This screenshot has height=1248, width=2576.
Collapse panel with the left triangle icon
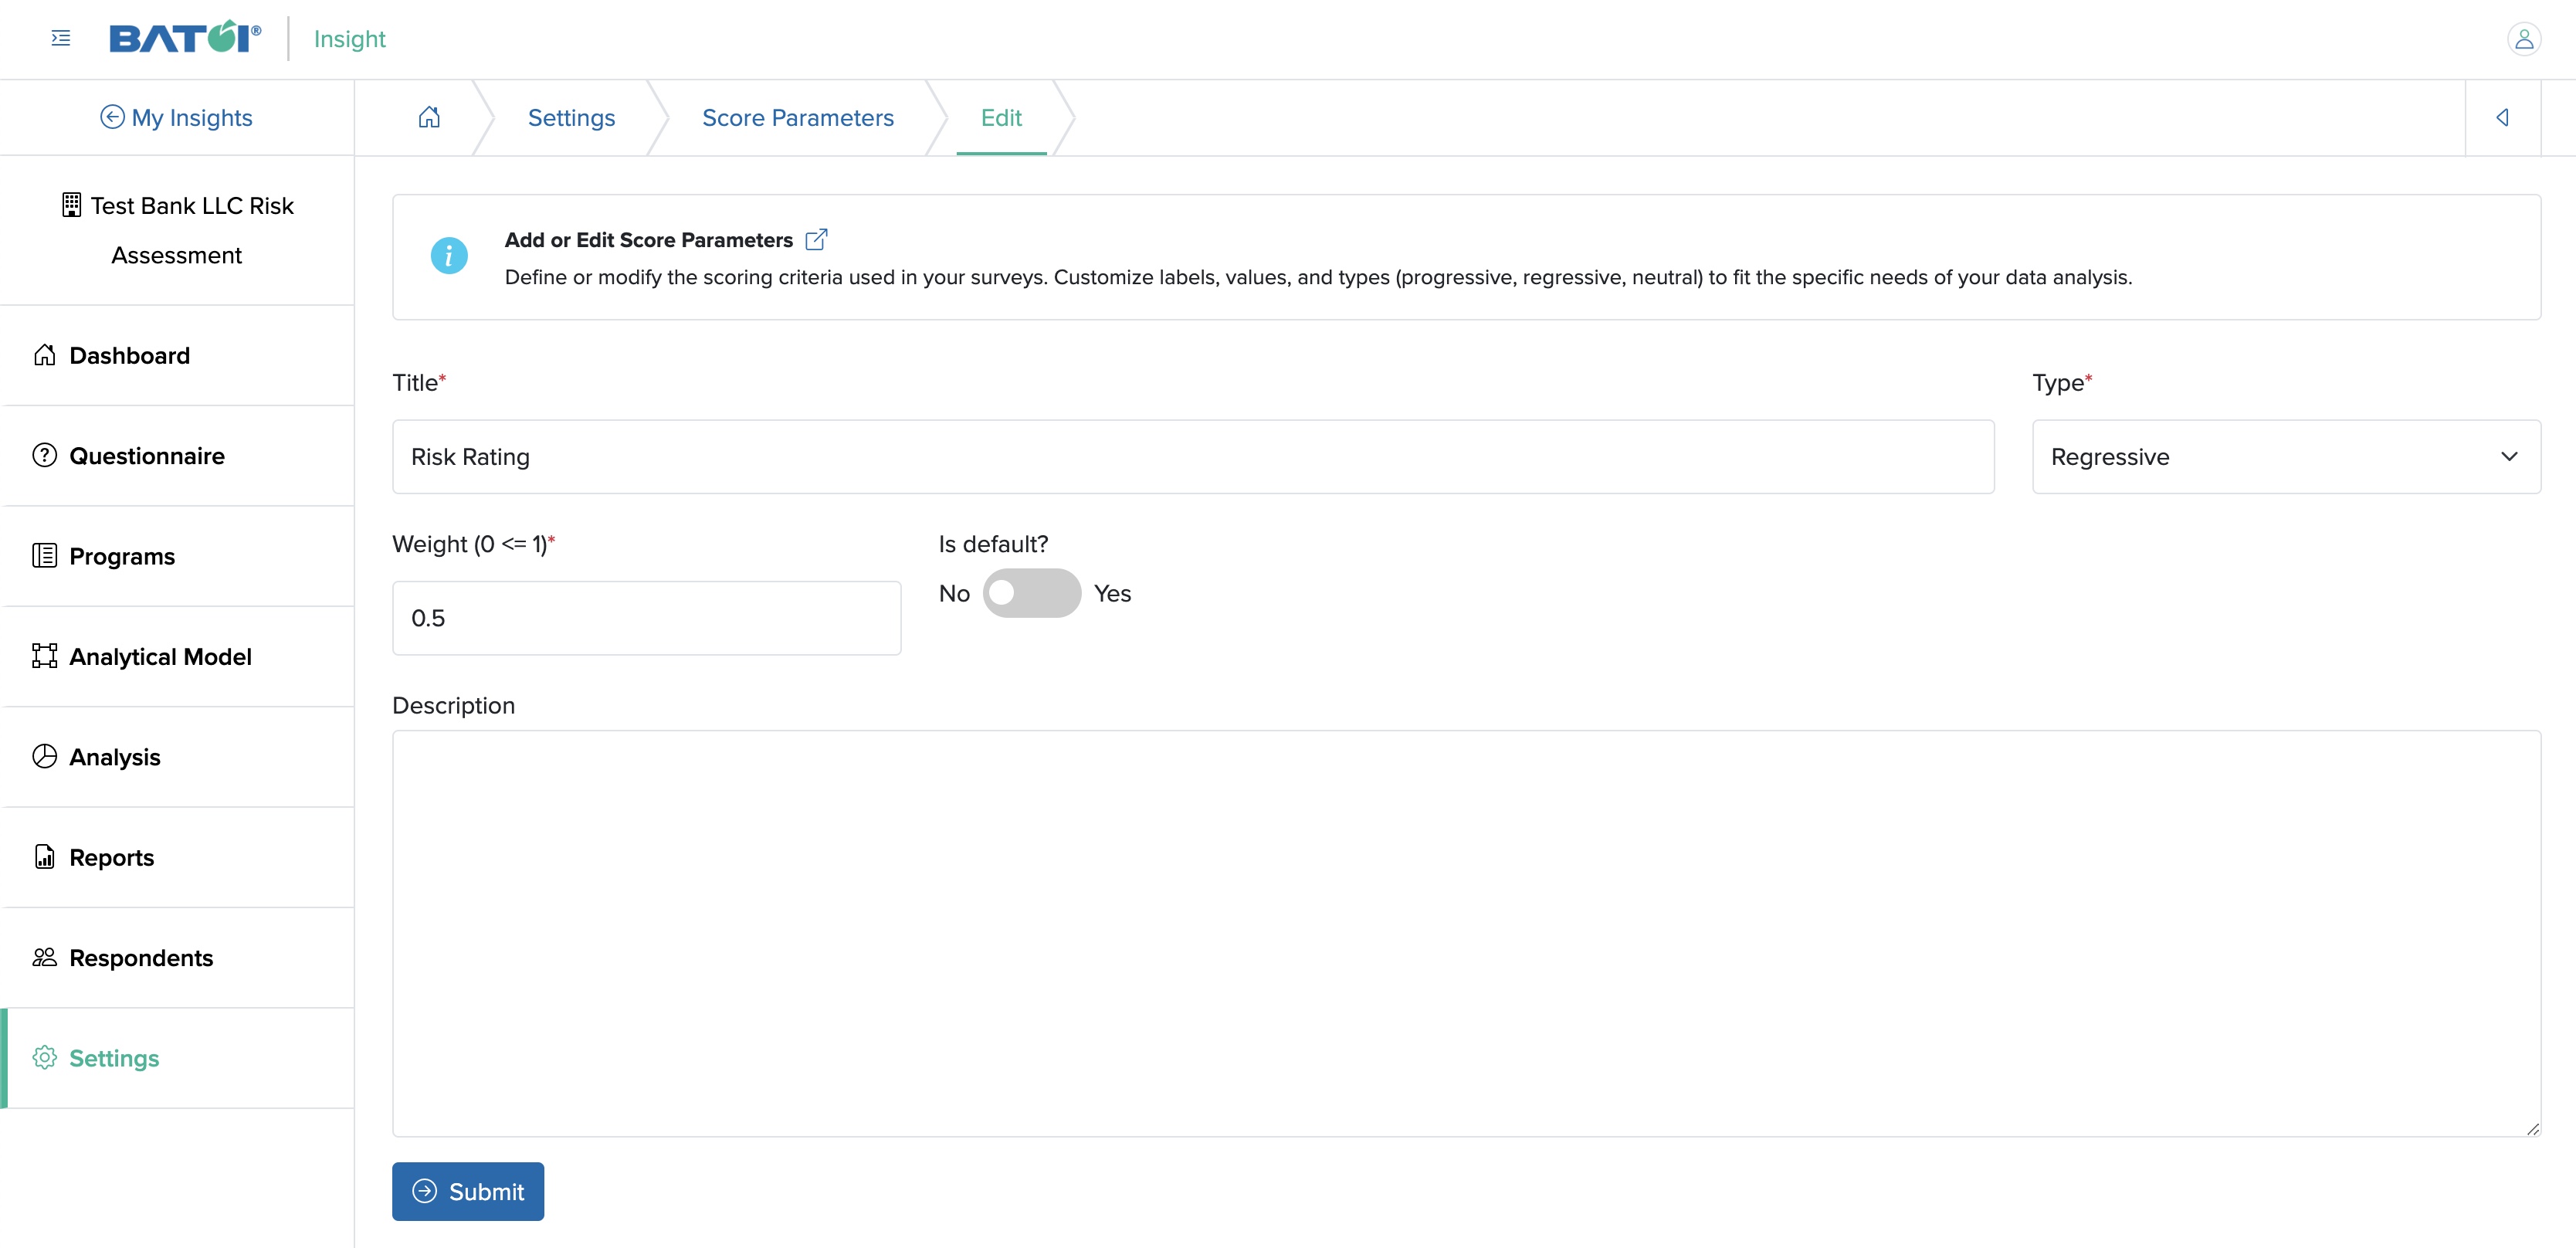pos(2502,117)
